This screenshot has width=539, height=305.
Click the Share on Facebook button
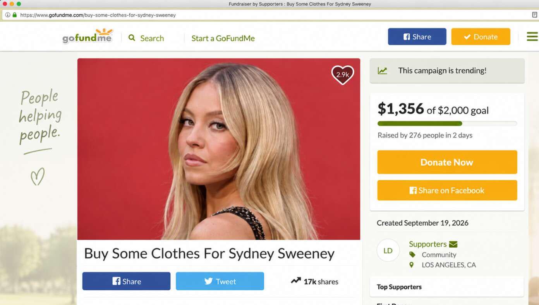point(447,190)
